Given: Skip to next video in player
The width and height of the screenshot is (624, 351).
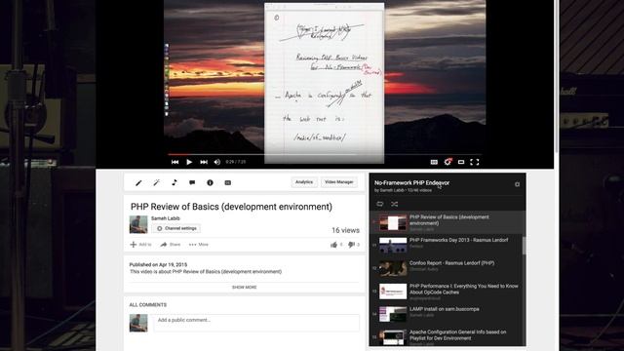Looking at the screenshot, I should tap(204, 162).
